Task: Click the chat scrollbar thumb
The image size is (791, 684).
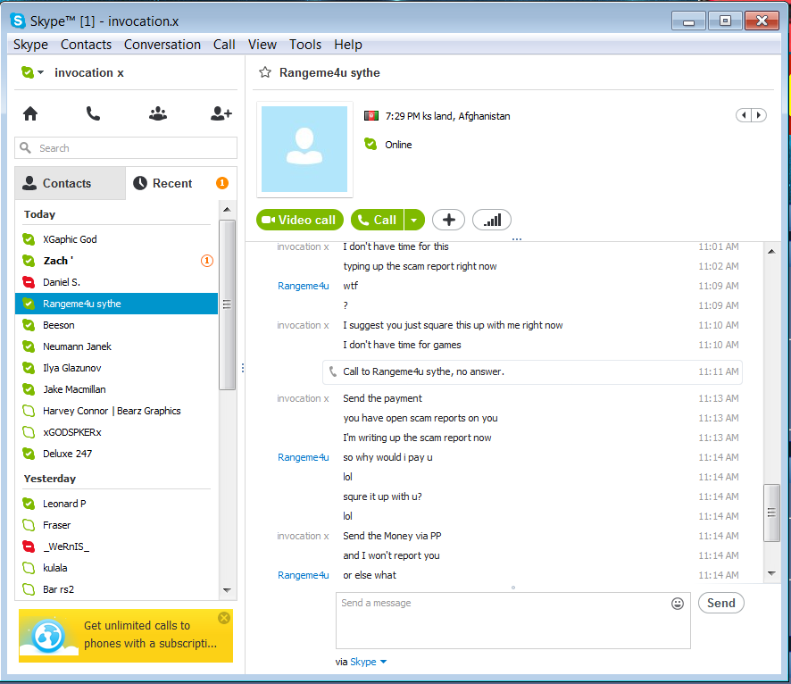Action: pos(771,513)
